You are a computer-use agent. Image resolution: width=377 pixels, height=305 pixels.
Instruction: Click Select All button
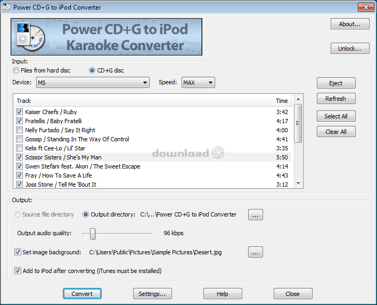pyautogui.click(x=336, y=116)
